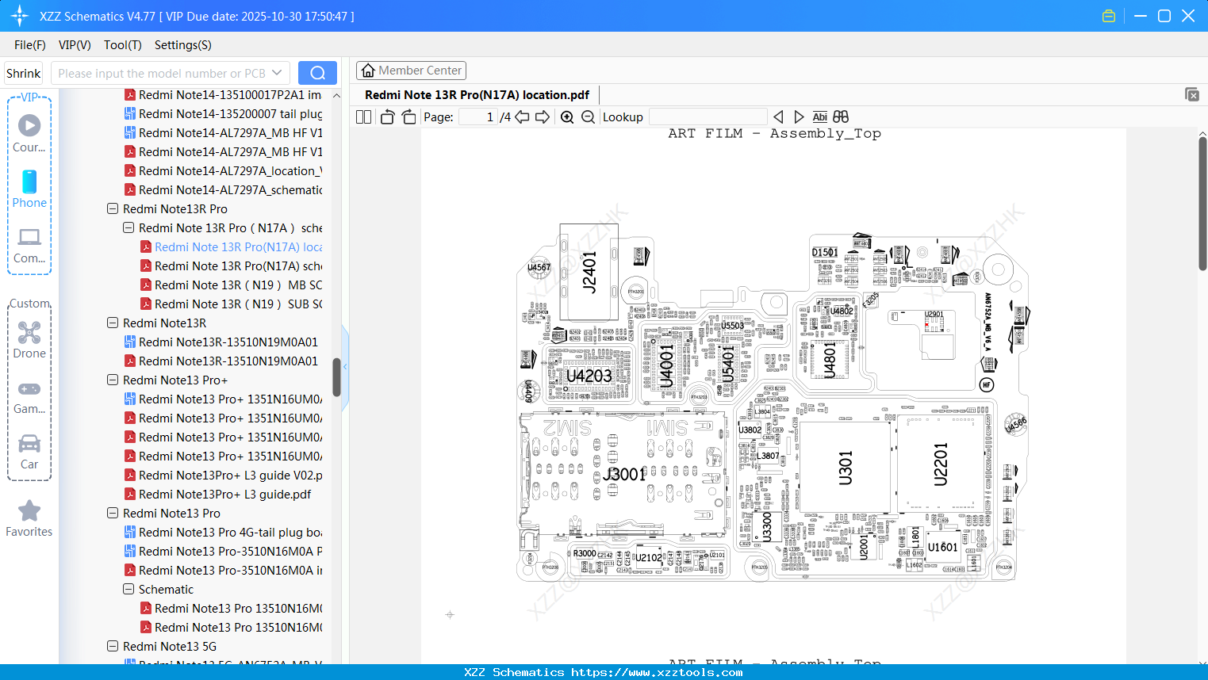
Task: Rotate the PDF page clockwise
Action: (408, 117)
